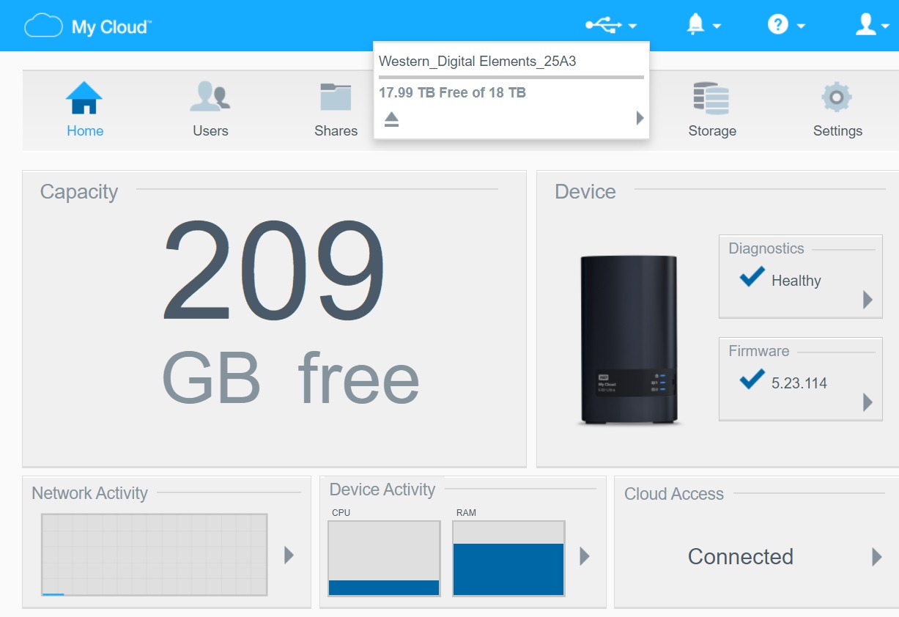The height and width of the screenshot is (617, 899).
Task: Click Western_Digital Elements_25A3 device name
Action: coord(478,62)
